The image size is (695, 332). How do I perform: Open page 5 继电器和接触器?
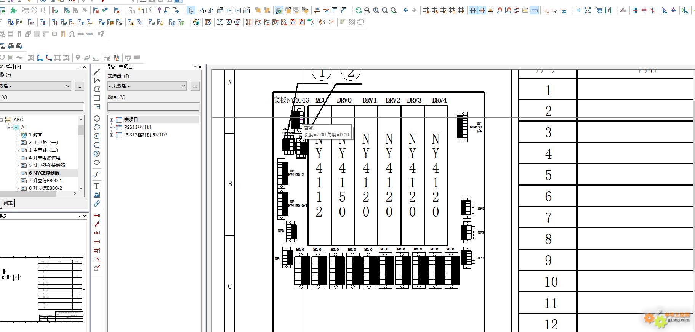click(x=47, y=165)
